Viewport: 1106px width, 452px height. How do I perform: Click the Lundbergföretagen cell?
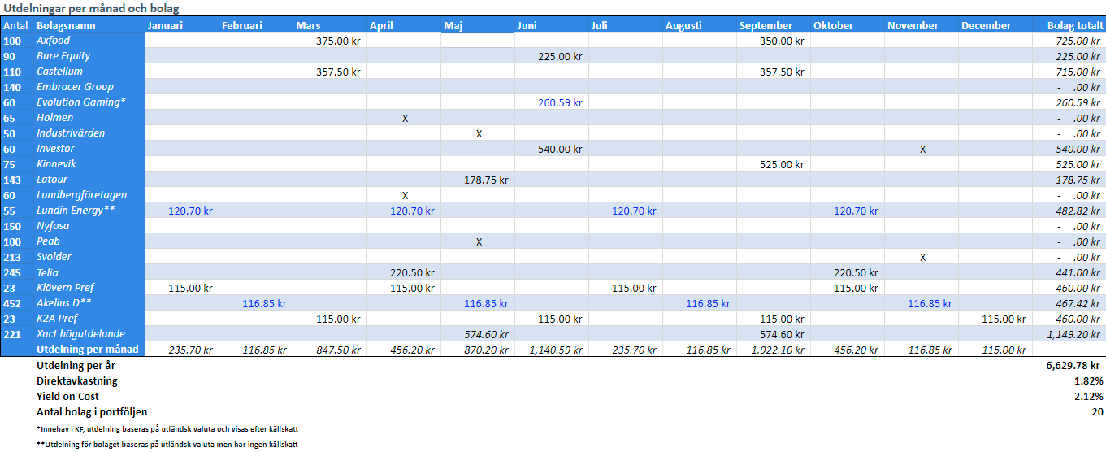pos(89,195)
